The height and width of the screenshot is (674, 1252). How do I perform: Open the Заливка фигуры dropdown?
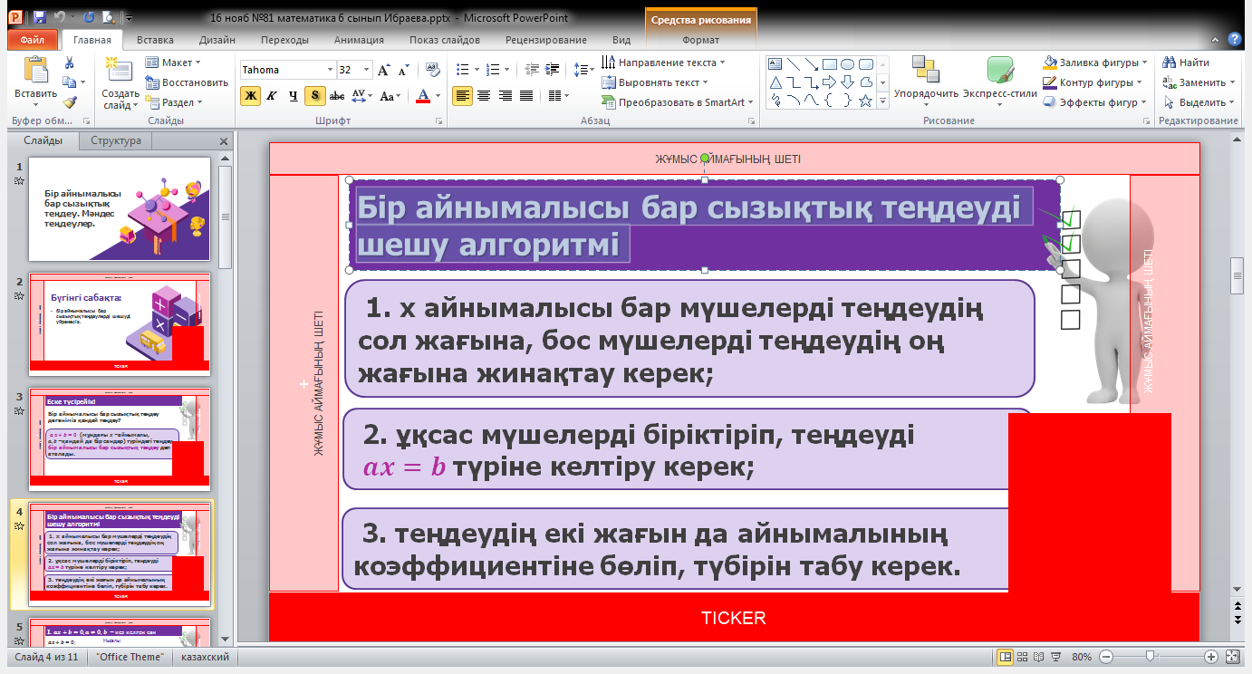tap(1144, 63)
